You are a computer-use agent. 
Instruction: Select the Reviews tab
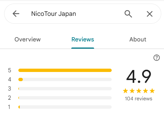coord(83,39)
